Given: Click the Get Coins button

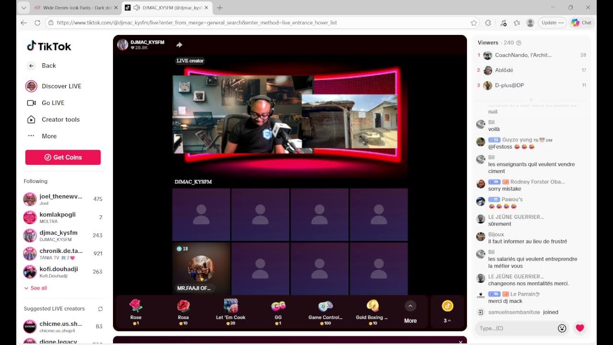Looking at the screenshot, I should coord(63,157).
